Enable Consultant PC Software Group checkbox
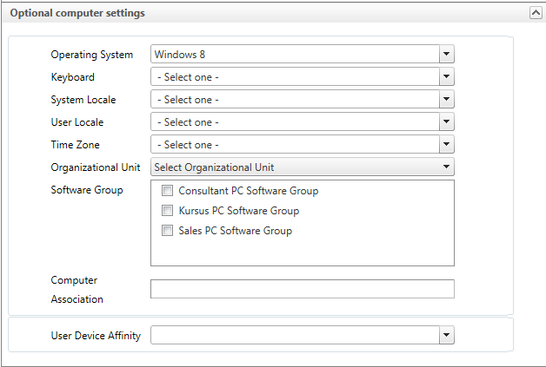The width and height of the screenshot is (546, 367). [167, 191]
